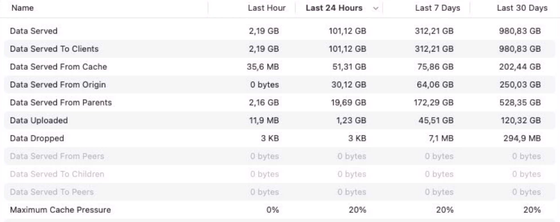Select the Data Served From Origin row
This screenshot has width=560, height=222.
click(x=280, y=85)
